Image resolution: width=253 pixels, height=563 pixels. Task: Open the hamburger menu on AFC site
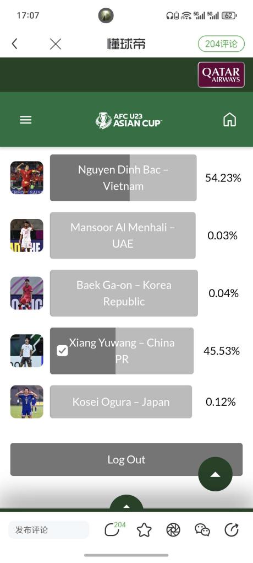pyautogui.click(x=26, y=120)
